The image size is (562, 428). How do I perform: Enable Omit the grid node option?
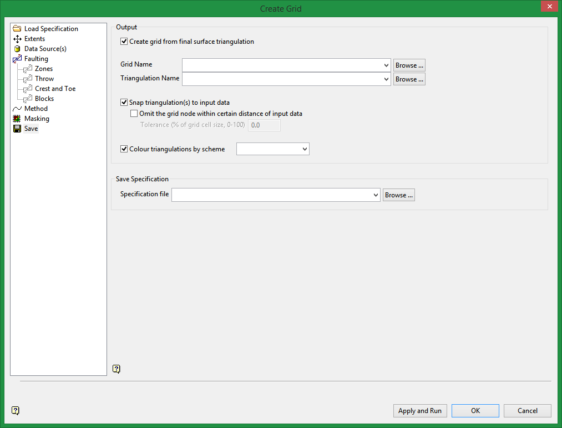134,114
